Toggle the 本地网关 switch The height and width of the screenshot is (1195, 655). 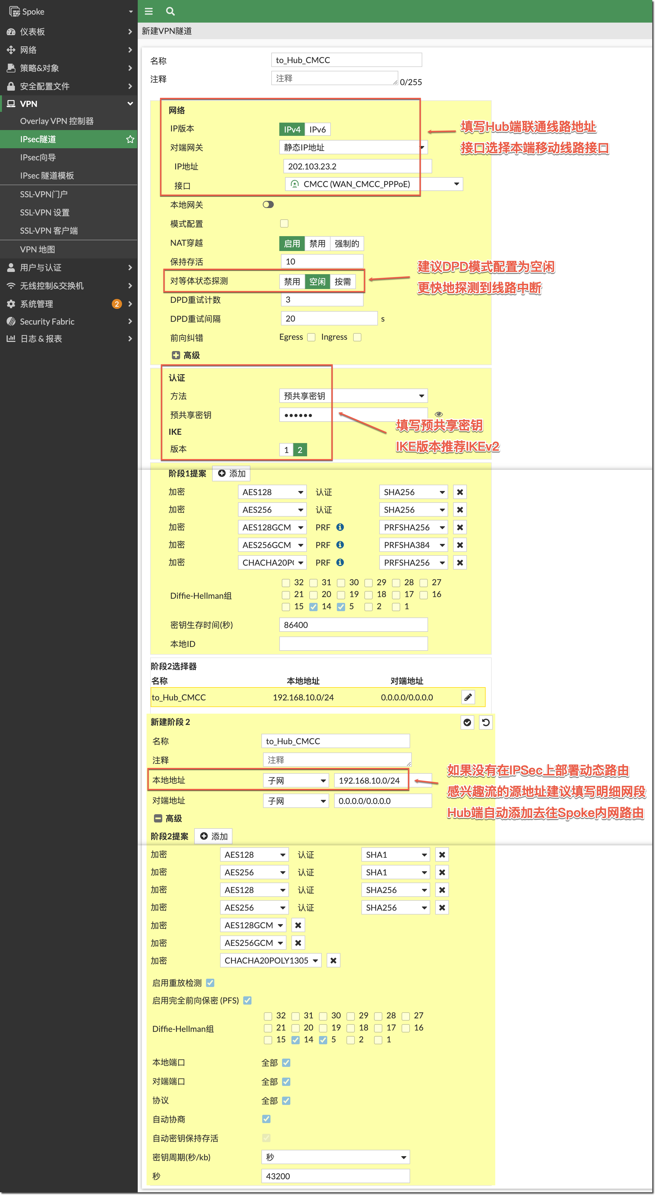click(x=268, y=204)
